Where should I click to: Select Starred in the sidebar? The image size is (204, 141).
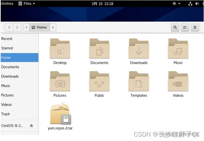19,48
